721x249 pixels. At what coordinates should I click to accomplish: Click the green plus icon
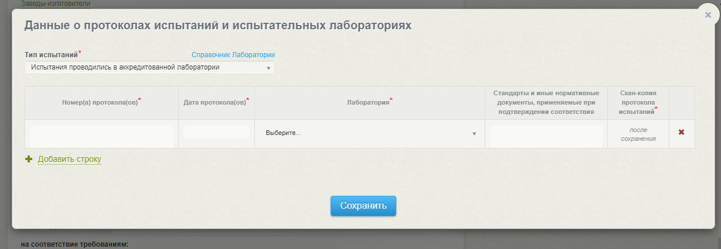29,159
